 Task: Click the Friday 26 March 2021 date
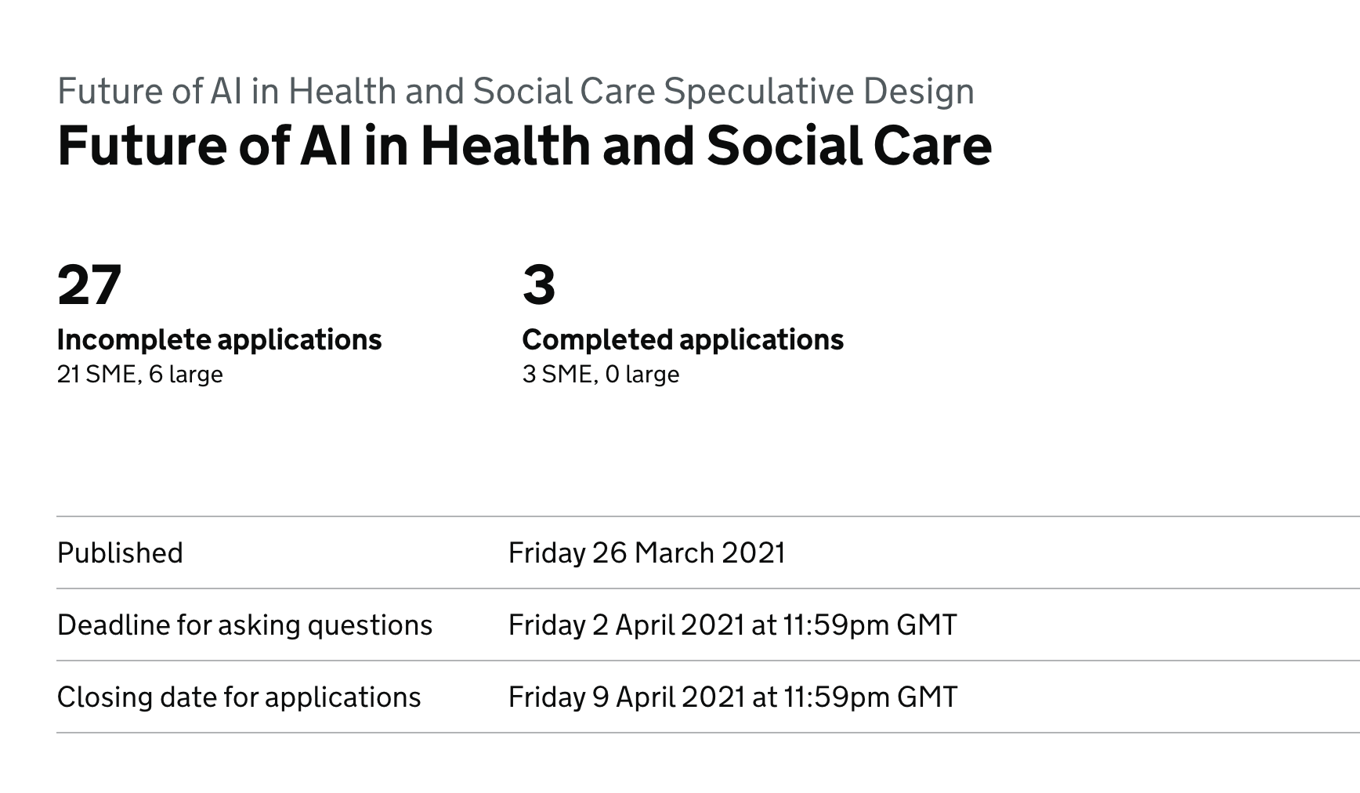(646, 553)
